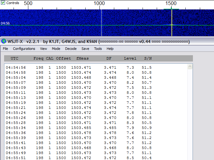The height and width of the screenshot is (160, 214).
Task: Click Level value 8.3 in 04:55:28 row
Action: pos(130,123)
